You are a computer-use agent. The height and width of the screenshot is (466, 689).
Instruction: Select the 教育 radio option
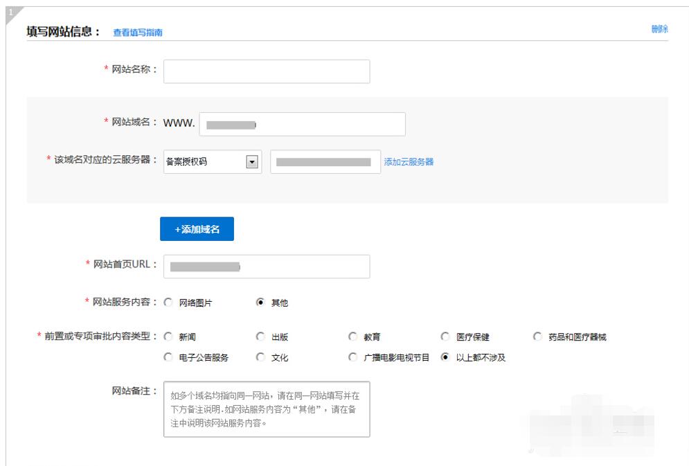[x=353, y=337]
